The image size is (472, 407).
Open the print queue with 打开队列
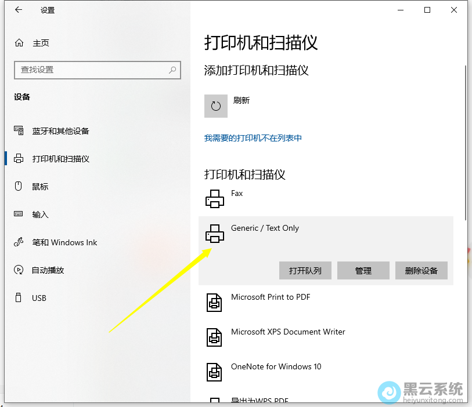coord(305,270)
